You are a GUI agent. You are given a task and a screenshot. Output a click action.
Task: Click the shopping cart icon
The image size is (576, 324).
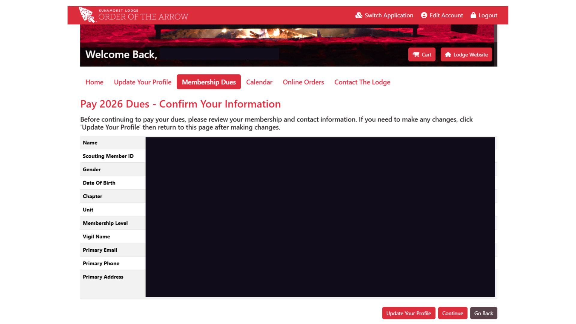point(416,55)
